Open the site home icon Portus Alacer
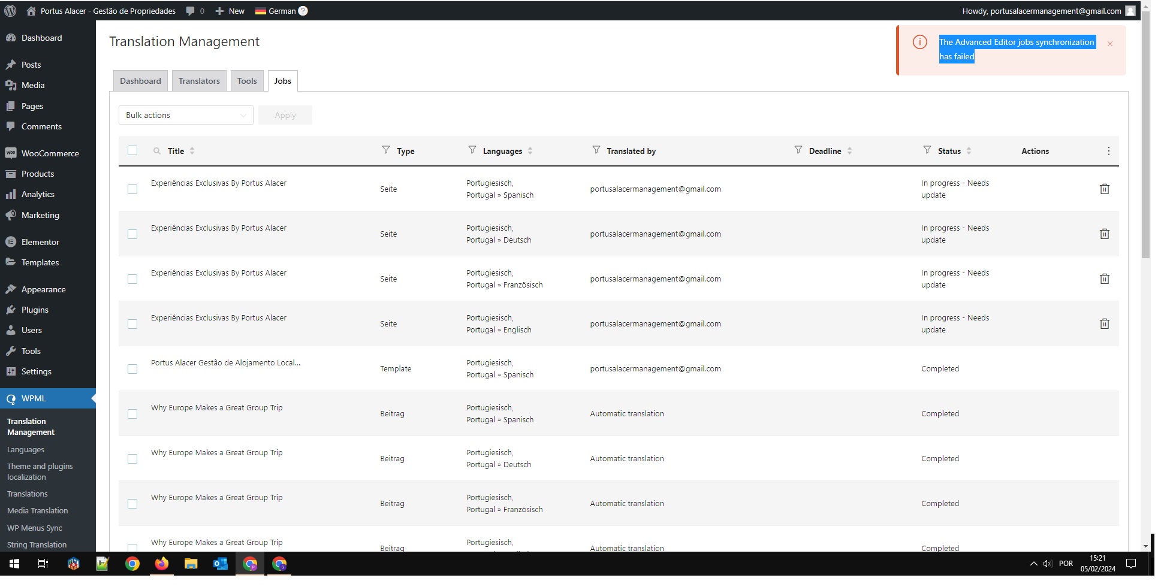 click(x=31, y=11)
